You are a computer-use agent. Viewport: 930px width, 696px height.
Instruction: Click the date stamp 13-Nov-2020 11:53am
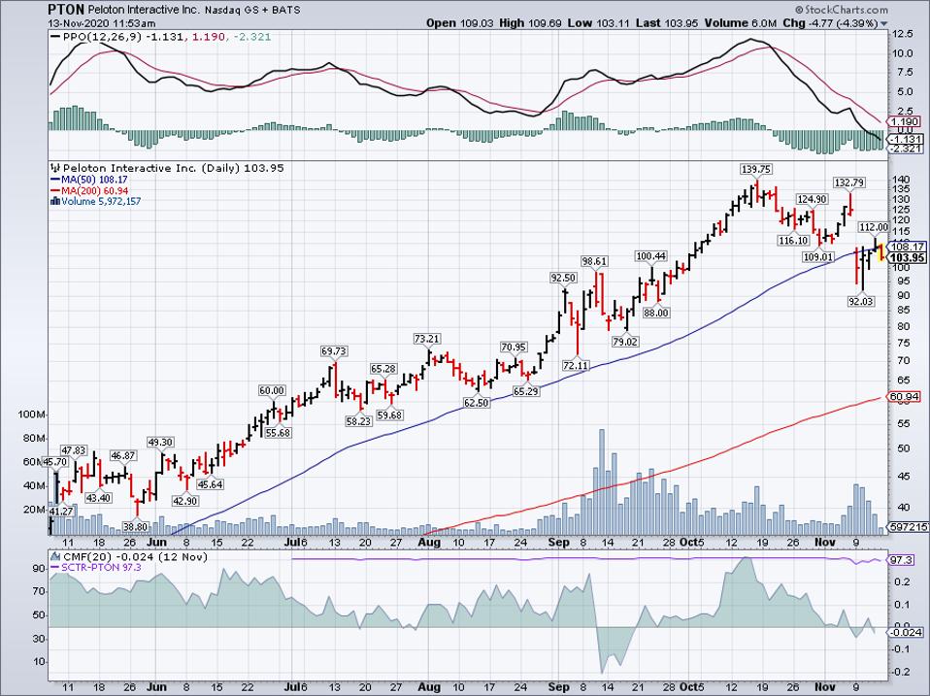102,23
